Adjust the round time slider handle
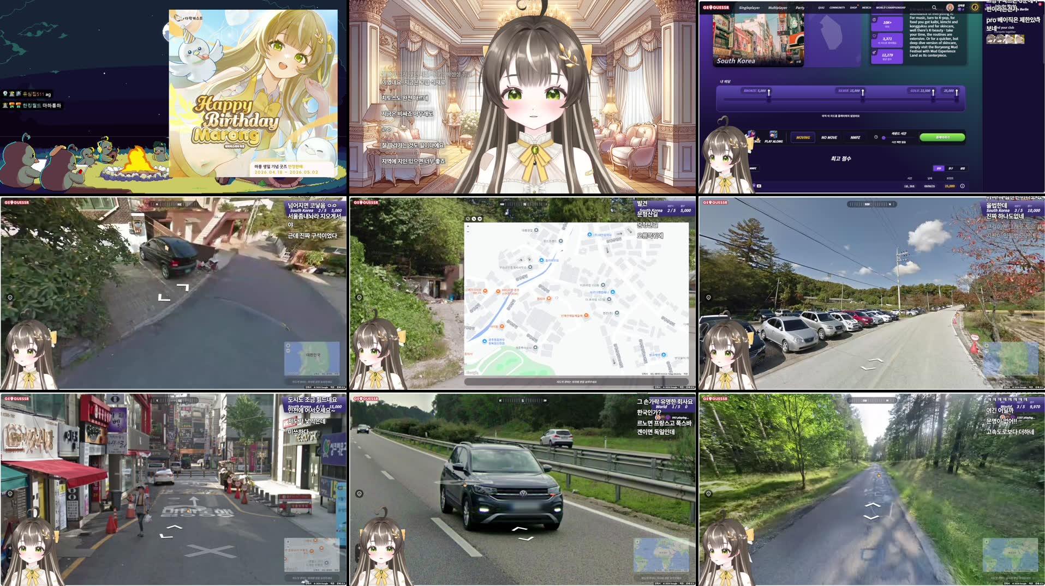This screenshot has width=1045, height=586. 883,137
